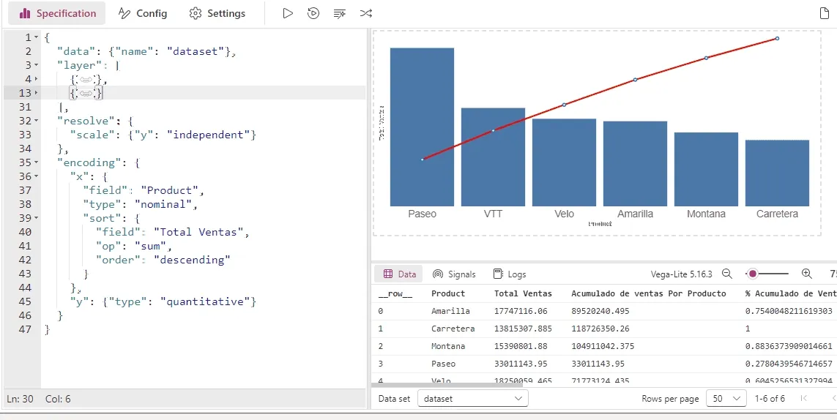This screenshot has width=837, height=420.
Task: Click the zoom level slider handle
Action: click(x=752, y=274)
